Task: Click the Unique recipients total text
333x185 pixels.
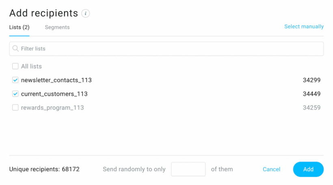Action: click(44, 169)
